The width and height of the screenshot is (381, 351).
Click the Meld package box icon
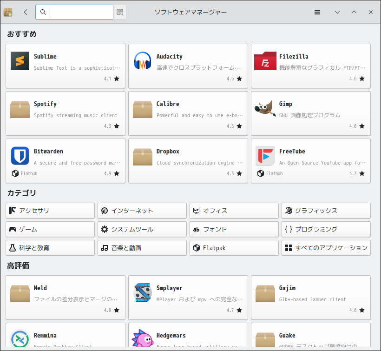20,293
